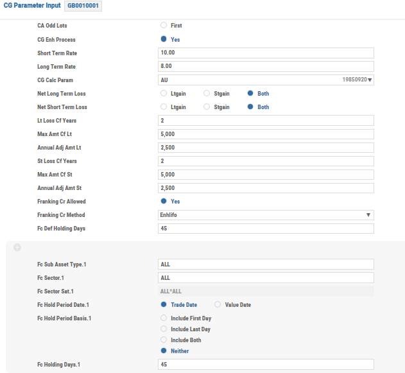The height and width of the screenshot is (373, 405).
Task: Click the Fc Holding Days.1 field
Action: pyautogui.click(x=265, y=365)
